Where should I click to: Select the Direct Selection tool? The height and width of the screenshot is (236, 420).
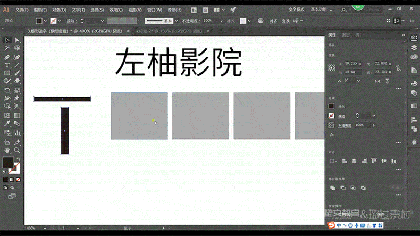pyautogui.click(x=17, y=40)
